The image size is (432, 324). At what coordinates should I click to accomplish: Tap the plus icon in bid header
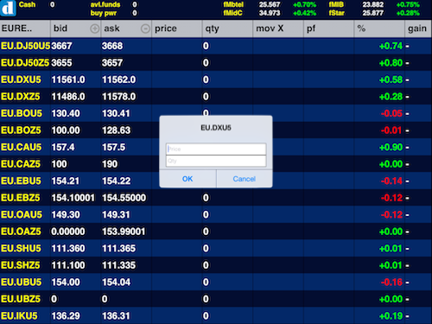tap(94, 29)
